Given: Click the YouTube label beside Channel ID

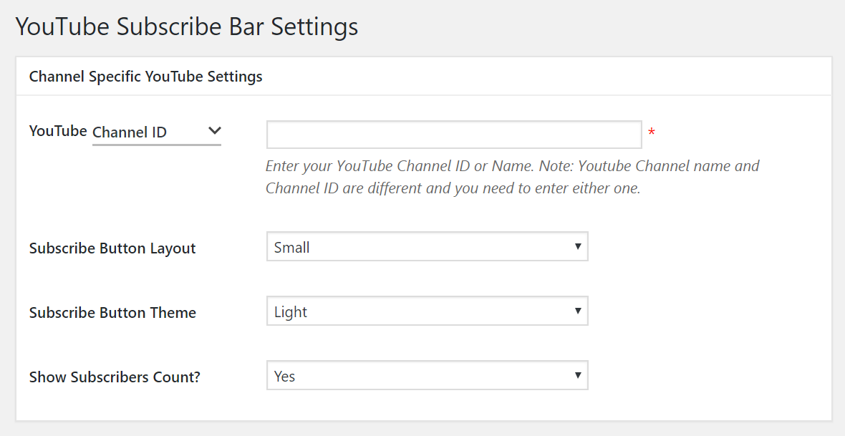Looking at the screenshot, I should pyautogui.click(x=57, y=130).
